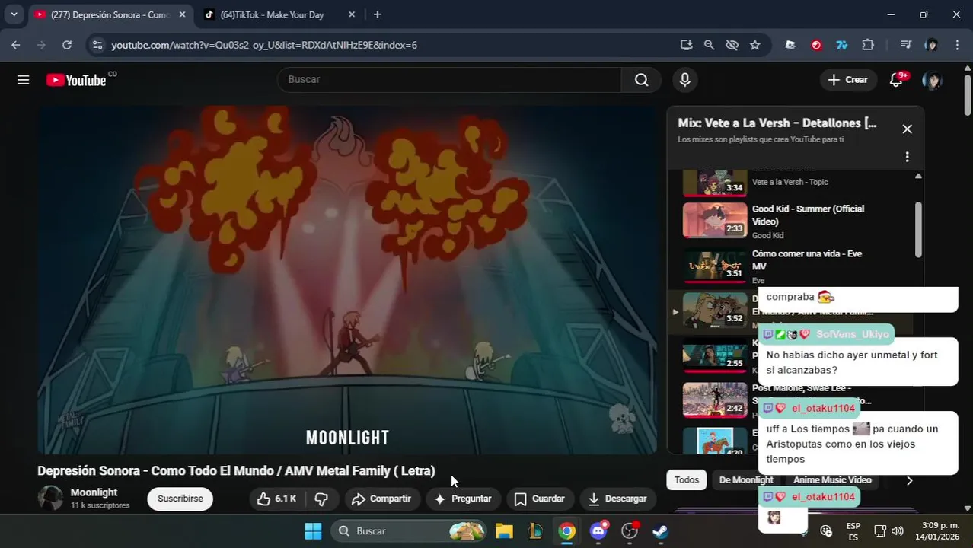The image size is (973, 548).
Task: Open the Mix playlist three-dot options
Action: [x=907, y=157]
